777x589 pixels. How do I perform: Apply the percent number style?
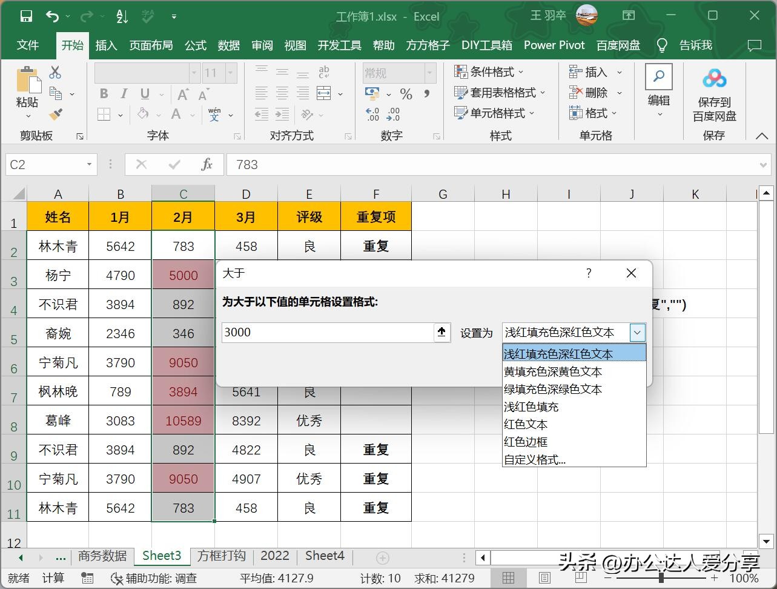[x=406, y=94]
